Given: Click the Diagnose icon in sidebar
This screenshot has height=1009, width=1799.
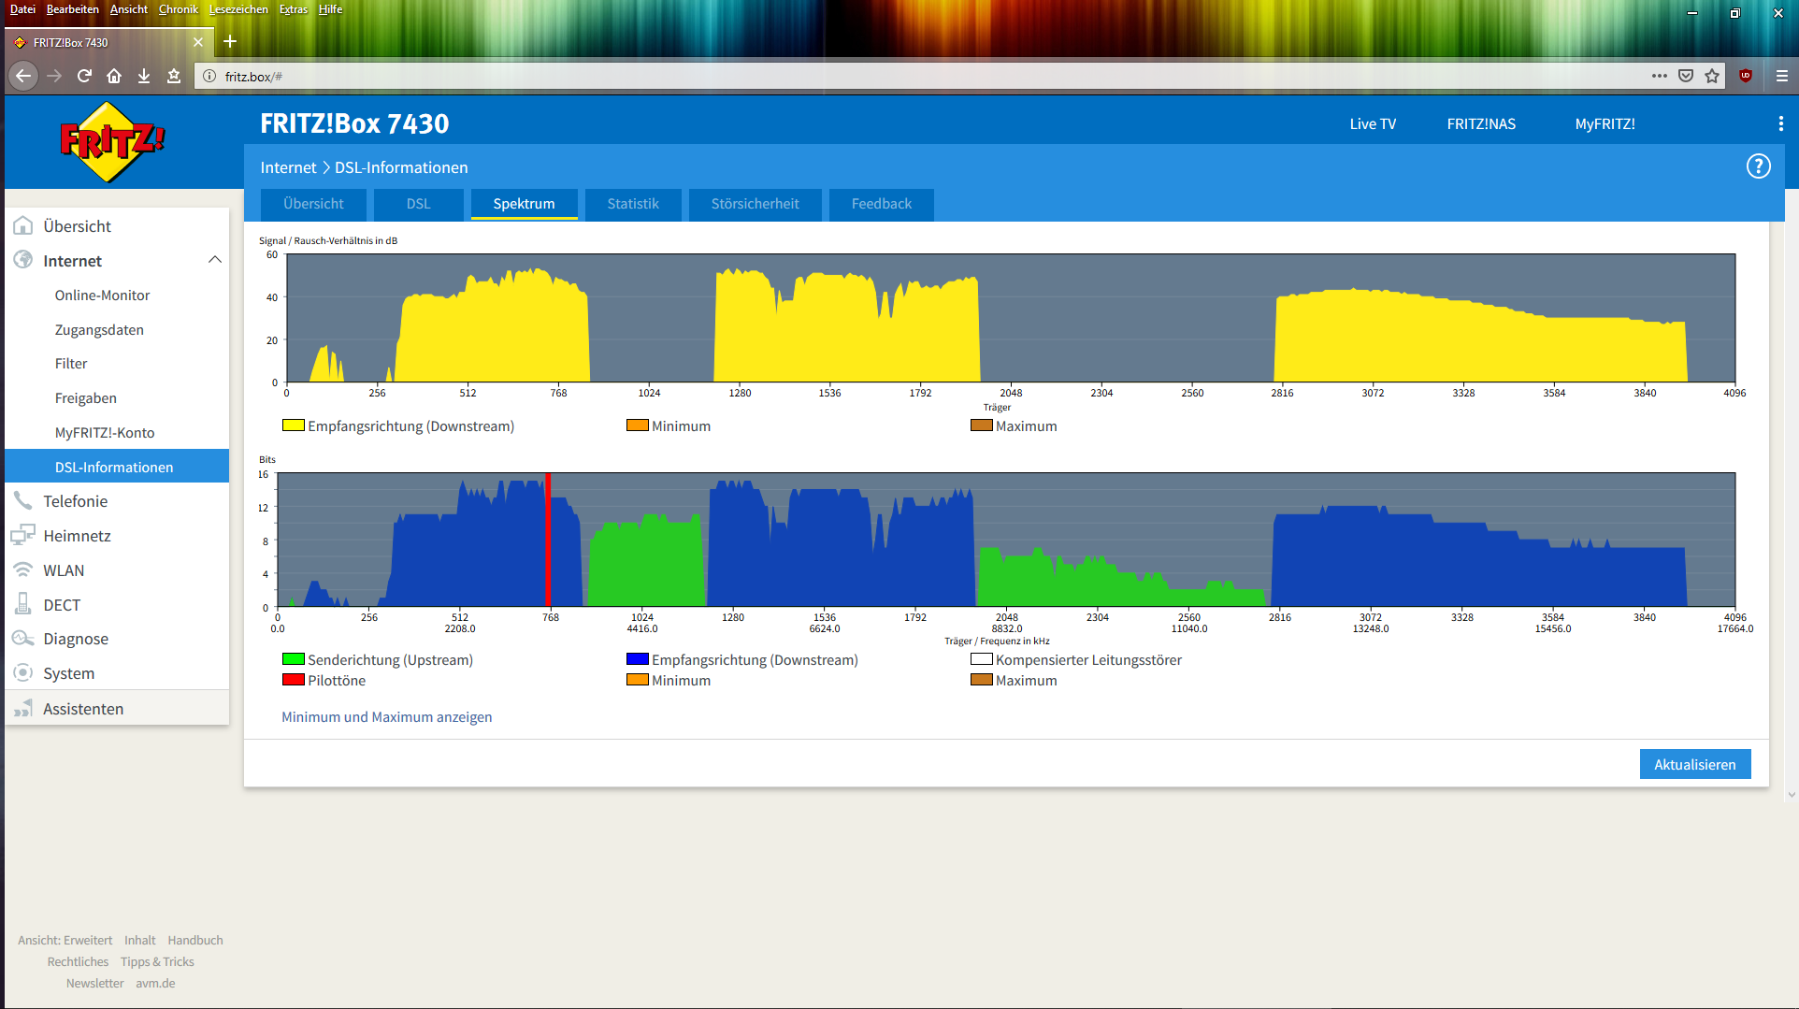Looking at the screenshot, I should [23, 638].
